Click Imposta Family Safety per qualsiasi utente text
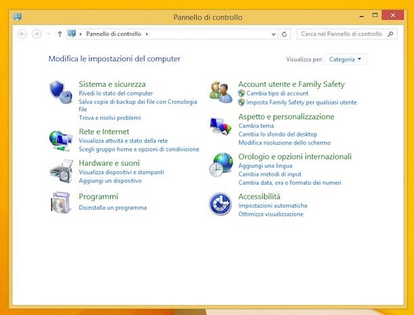This screenshot has height=315, width=414. pos(301,103)
